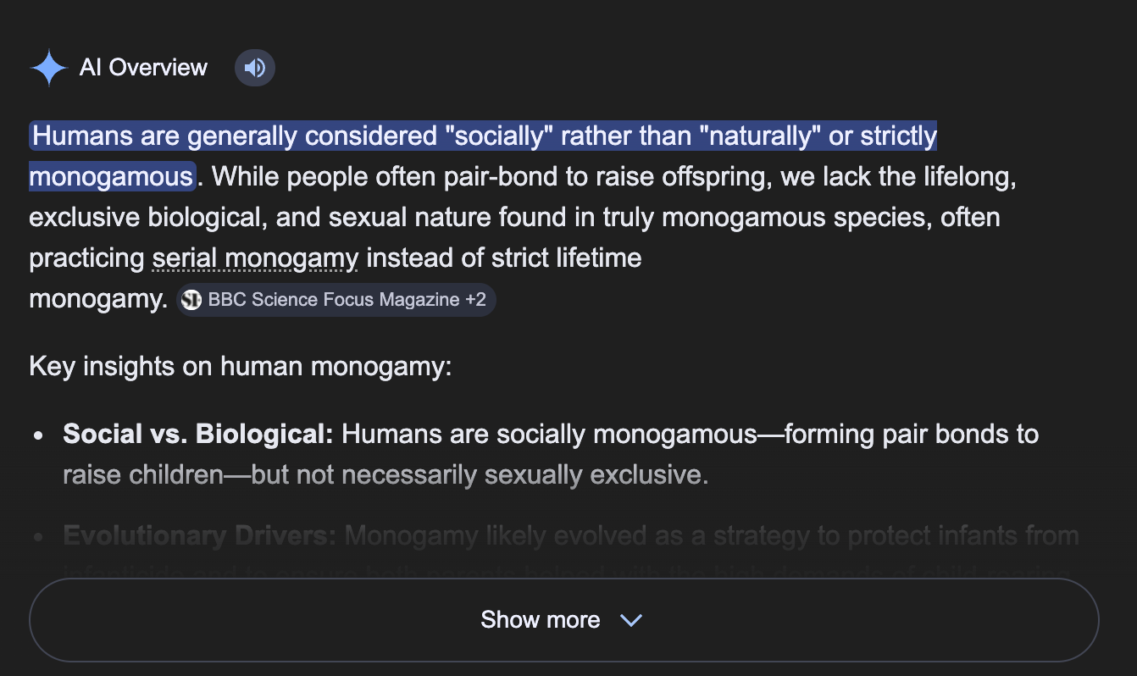Image resolution: width=1137 pixels, height=676 pixels.
Task: Click the faded "Evolutionary Drivers:" heading
Action: (200, 536)
